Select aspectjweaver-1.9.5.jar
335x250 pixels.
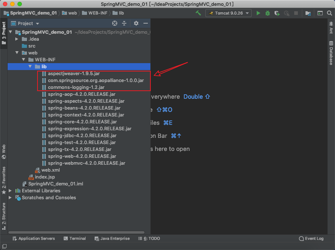pos(74,73)
